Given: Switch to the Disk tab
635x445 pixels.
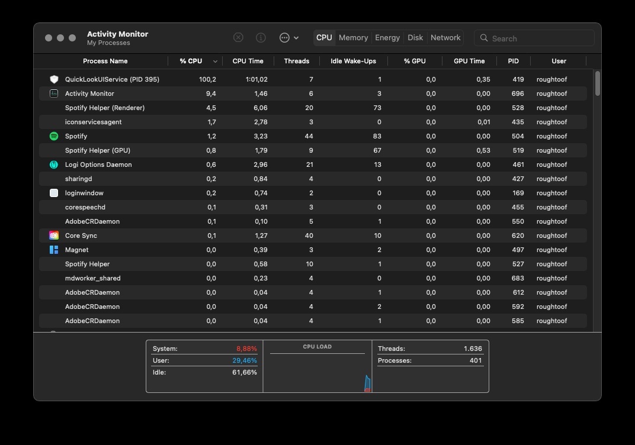Looking at the screenshot, I should coord(415,38).
